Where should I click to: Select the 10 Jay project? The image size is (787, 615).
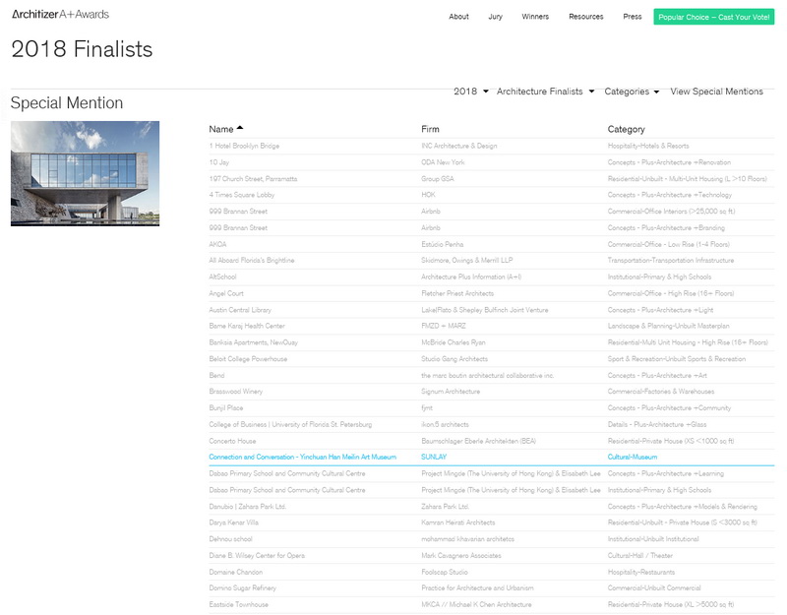[x=218, y=162]
